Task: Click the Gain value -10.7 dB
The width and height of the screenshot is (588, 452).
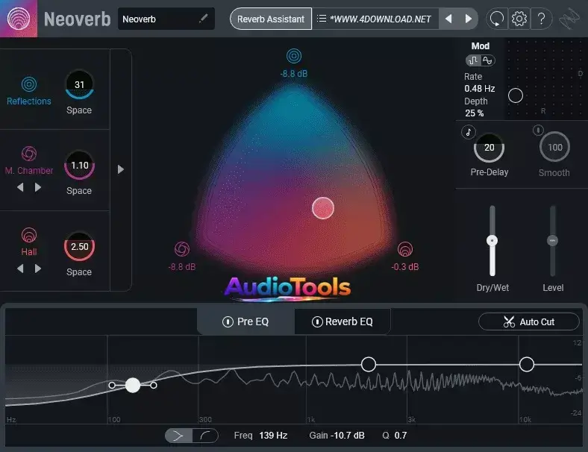Action: 347,436
